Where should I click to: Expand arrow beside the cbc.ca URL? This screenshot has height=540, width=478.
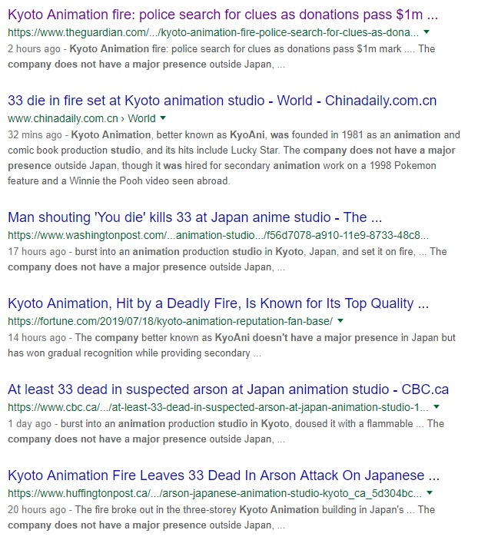click(x=437, y=407)
